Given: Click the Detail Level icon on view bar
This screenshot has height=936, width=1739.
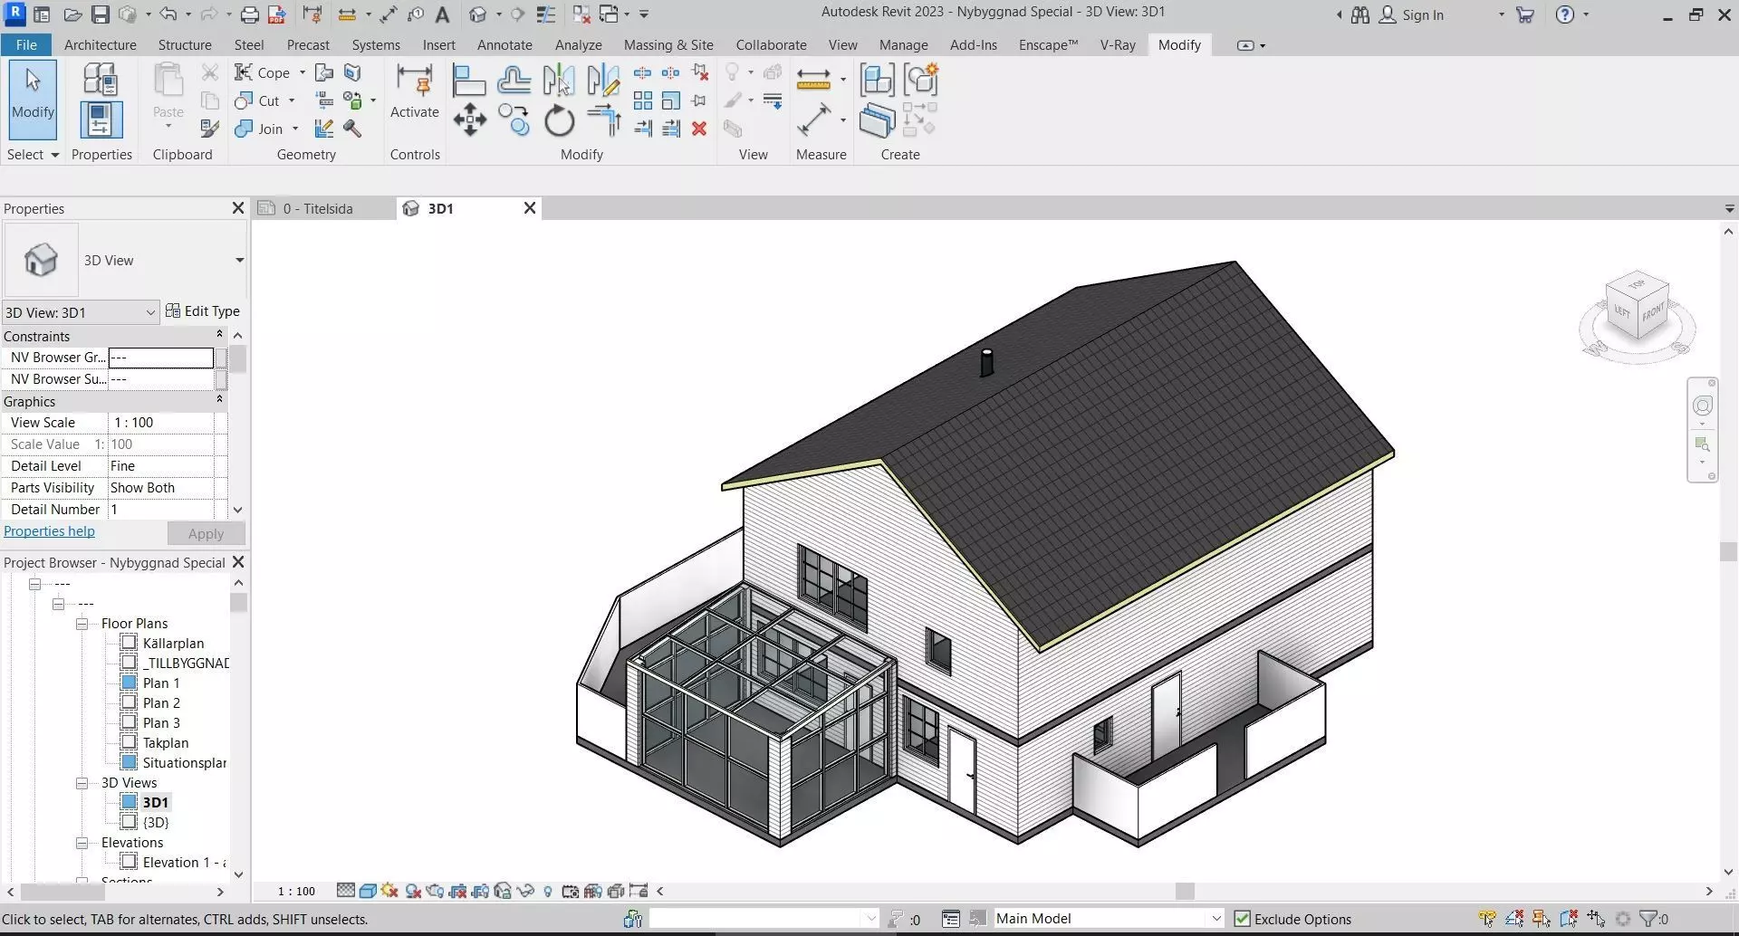Looking at the screenshot, I should pyautogui.click(x=345, y=891).
